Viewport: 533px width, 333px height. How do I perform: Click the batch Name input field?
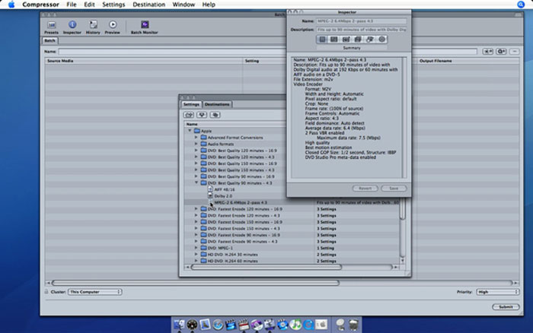point(267,51)
